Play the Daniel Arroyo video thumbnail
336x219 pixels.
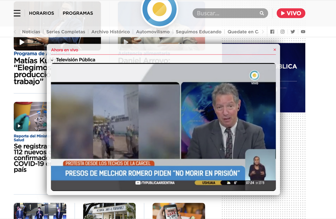126,42
